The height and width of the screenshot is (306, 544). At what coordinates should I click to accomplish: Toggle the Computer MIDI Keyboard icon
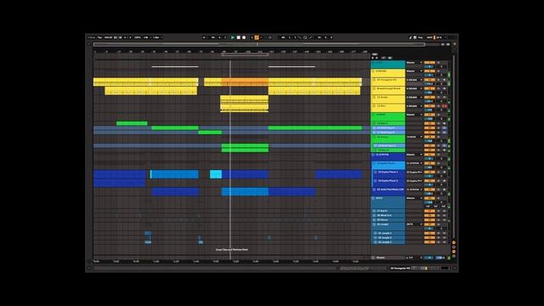point(415,37)
